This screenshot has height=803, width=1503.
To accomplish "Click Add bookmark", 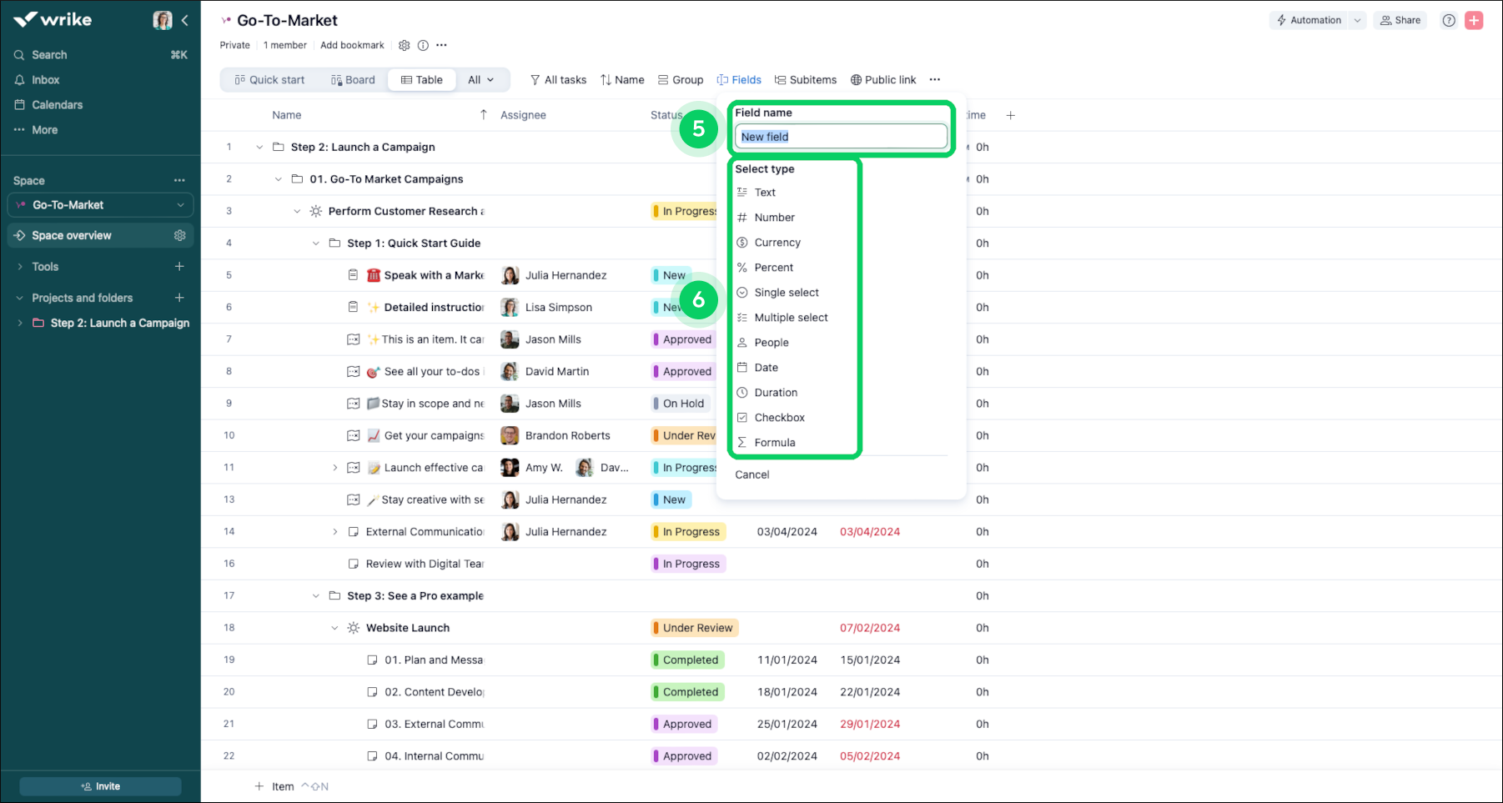I will coord(351,45).
